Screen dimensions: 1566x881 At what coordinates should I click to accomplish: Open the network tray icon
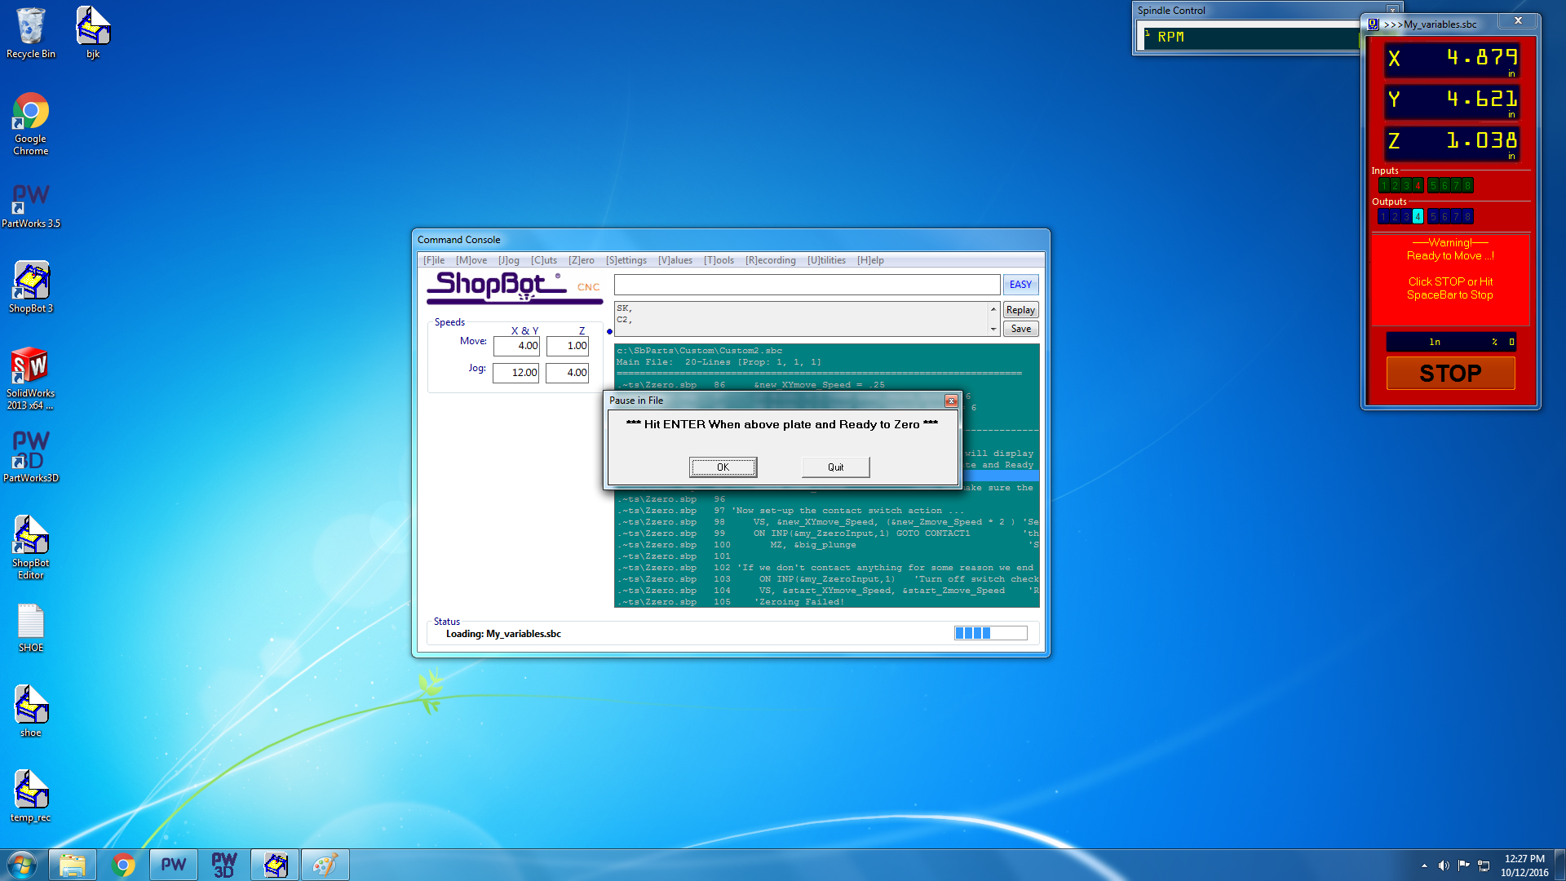click(1484, 866)
